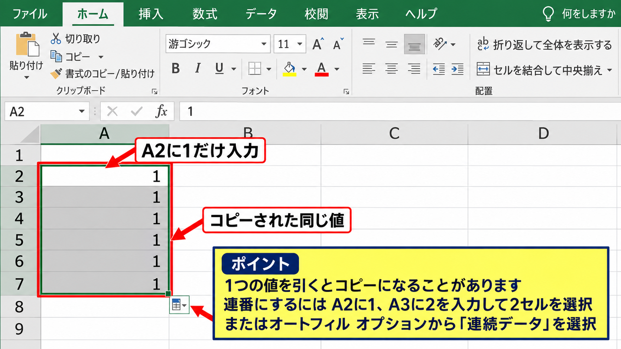621x349 pixels.
Task: Open fill color dropdown arrow
Action: click(304, 69)
